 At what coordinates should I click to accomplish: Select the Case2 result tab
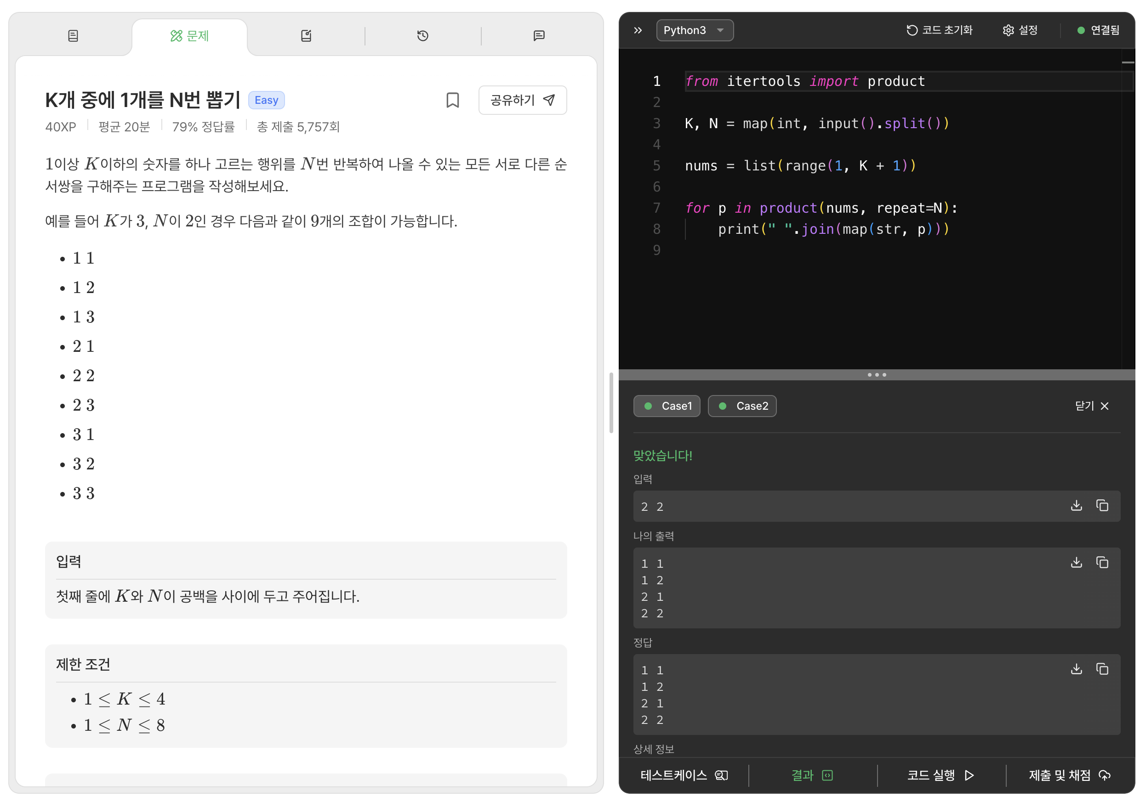[x=742, y=406]
